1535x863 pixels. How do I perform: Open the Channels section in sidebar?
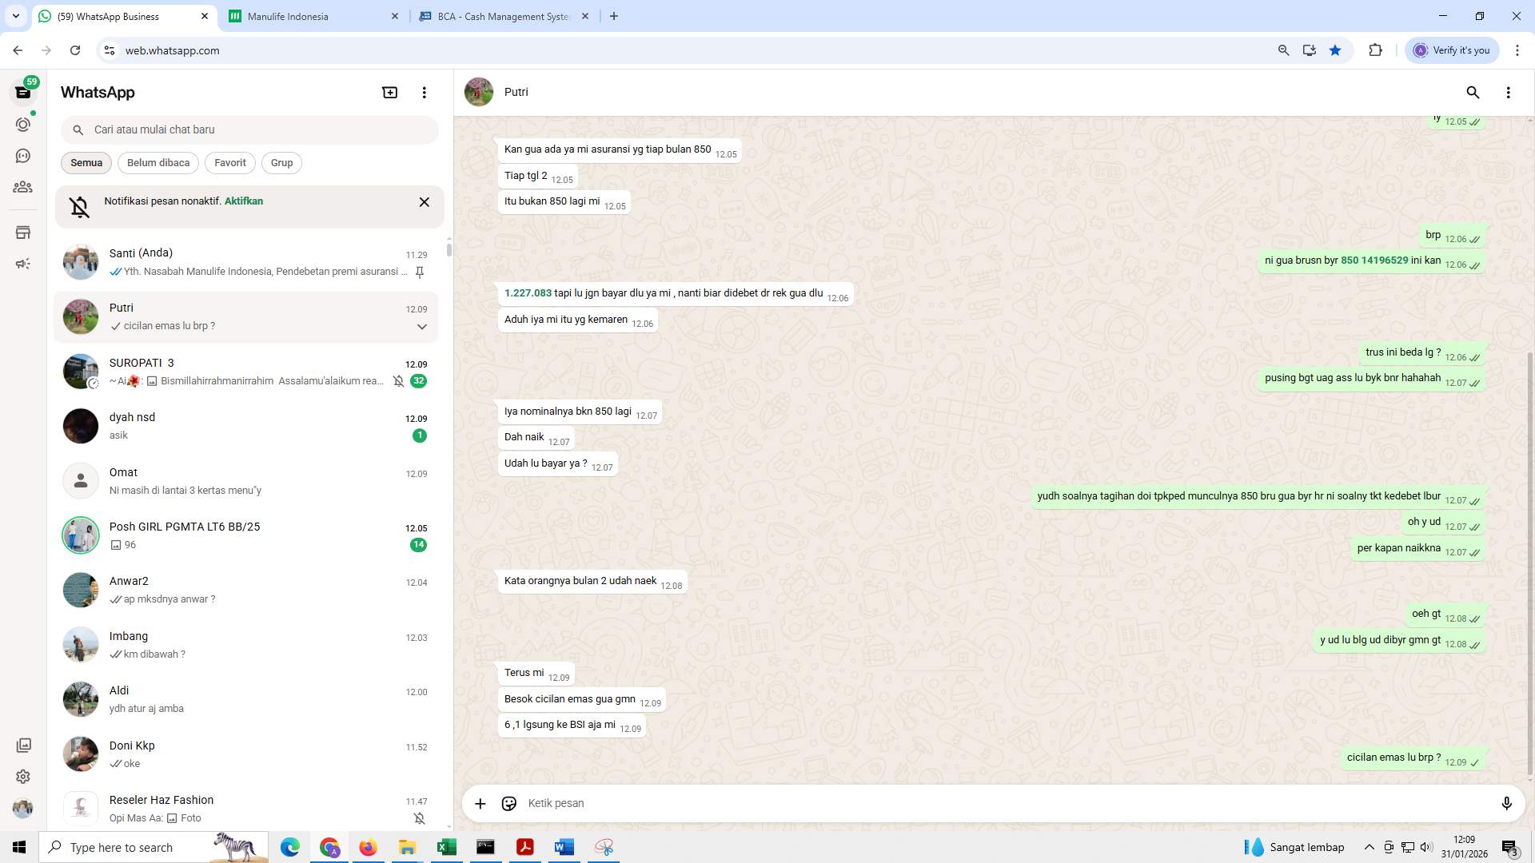[23, 156]
